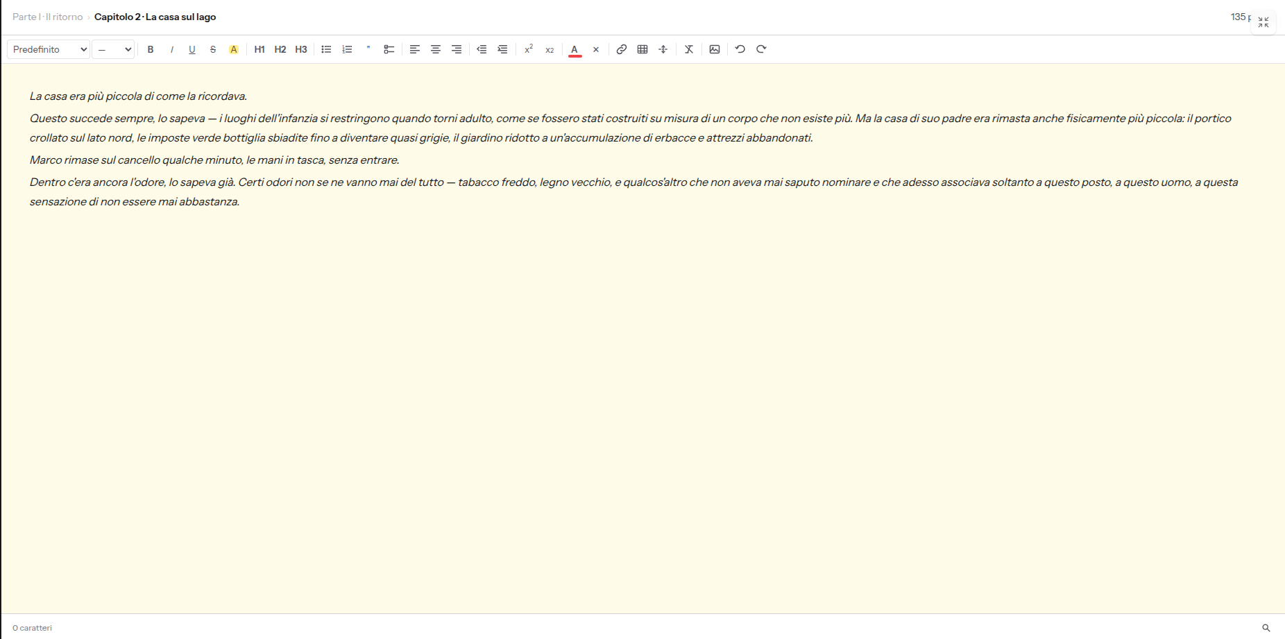Toggle bold formatting
The image size is (1285, 639).
[x=151, y=49]
